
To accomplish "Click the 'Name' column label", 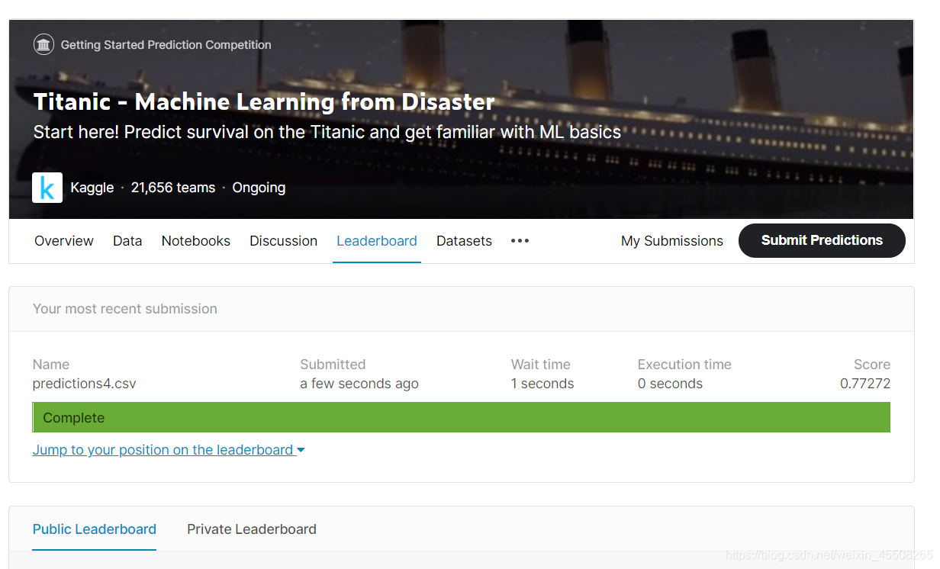I will pyautogui.click(x=51, y=365).
